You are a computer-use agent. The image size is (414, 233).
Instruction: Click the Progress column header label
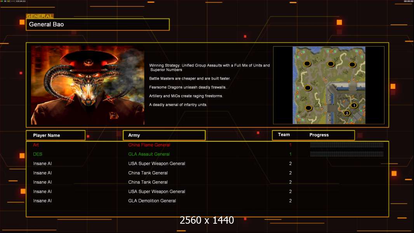(319, 135)
